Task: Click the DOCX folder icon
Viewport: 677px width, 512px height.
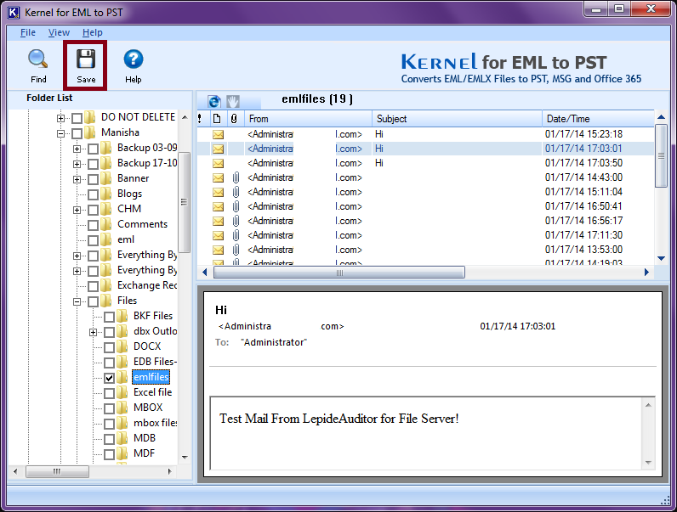Action: tap(122, 346)
